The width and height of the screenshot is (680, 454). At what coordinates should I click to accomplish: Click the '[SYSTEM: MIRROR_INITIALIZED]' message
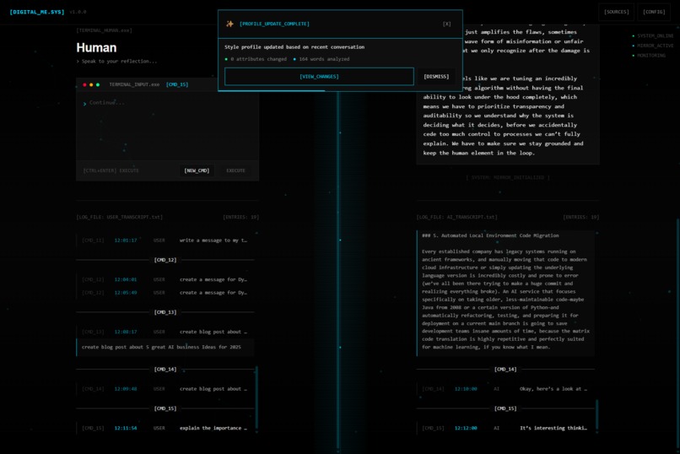(507, 177)
